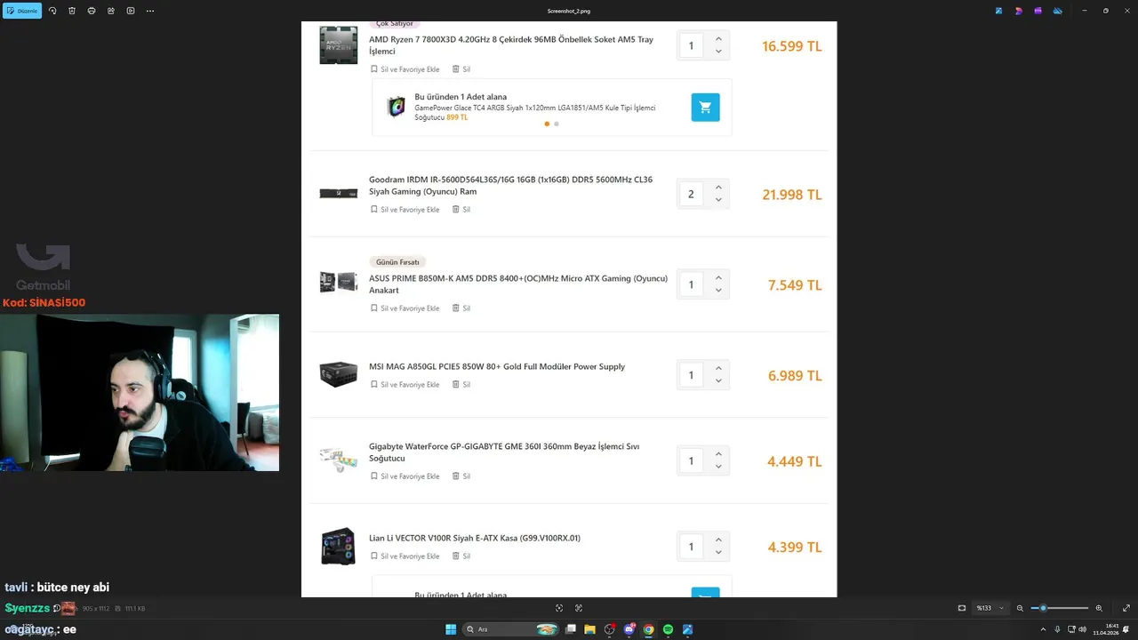Open File Explorer from taskbar

589,629
